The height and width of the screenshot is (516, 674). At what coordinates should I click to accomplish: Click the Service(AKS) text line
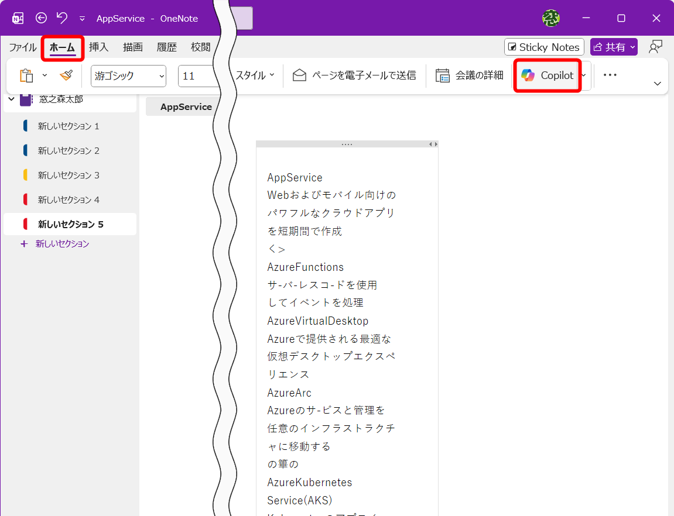click(300, 501)
